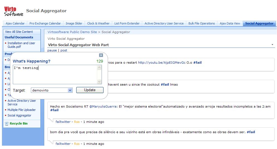Go to the Image Slider tab
The width and height of the screenshot is (277, 149).
pyautogui.click(x=74, y=24)
